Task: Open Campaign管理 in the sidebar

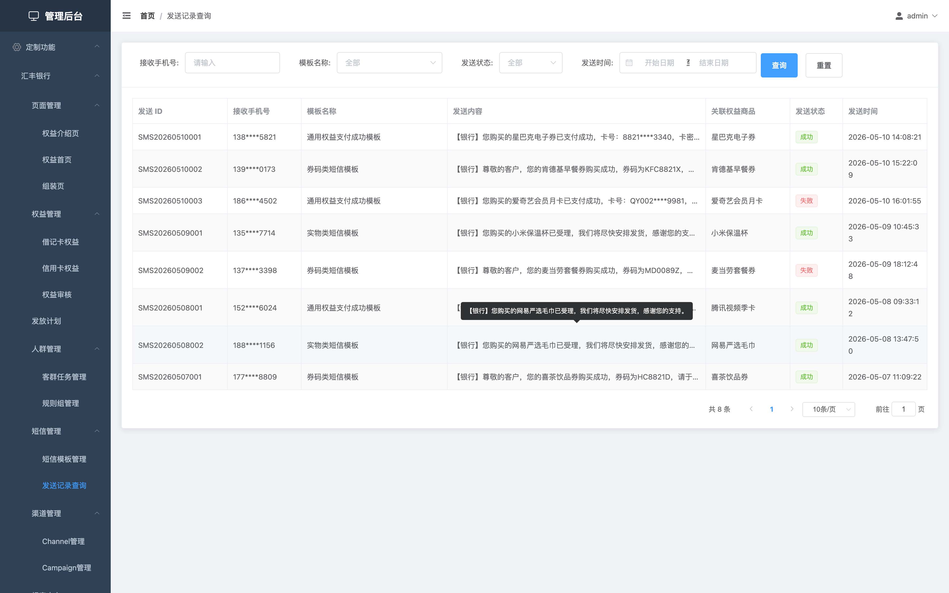Action: point(67,567)
